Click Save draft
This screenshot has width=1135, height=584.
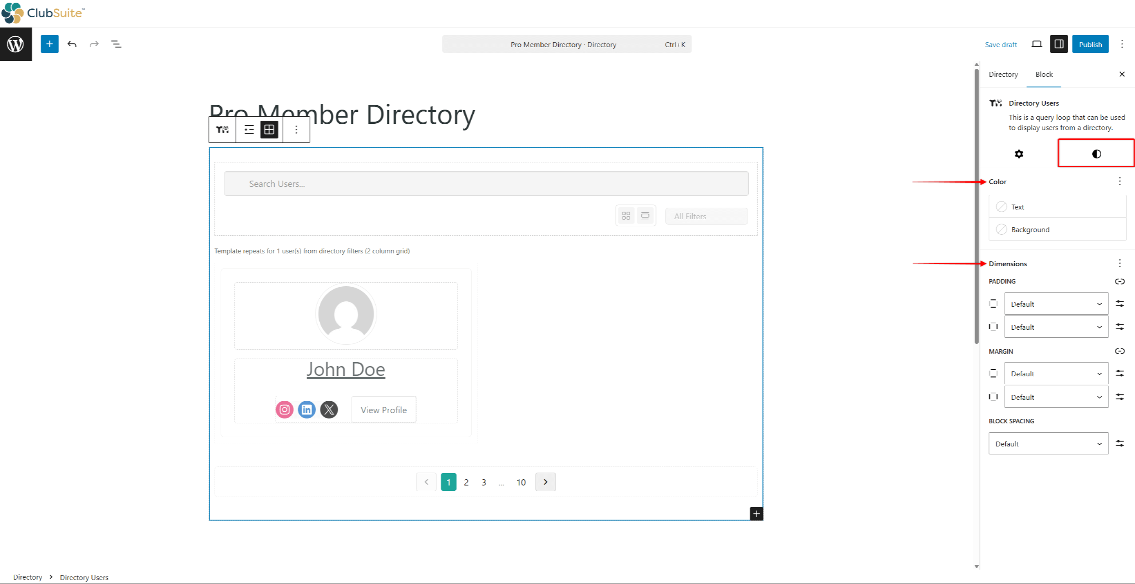pyautogui.click(x=1000, y=44)
